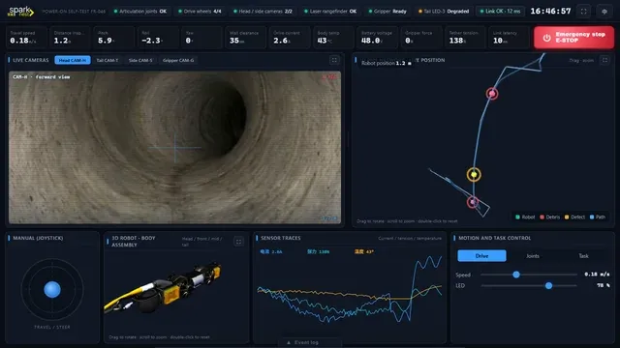This screenshot has width=620, height=348.
Task: Click the LED value 78 %
Action: tap(603, 285)
